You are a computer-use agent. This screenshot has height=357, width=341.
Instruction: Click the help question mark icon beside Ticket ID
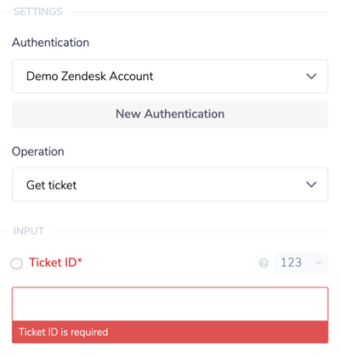(263, 263)
